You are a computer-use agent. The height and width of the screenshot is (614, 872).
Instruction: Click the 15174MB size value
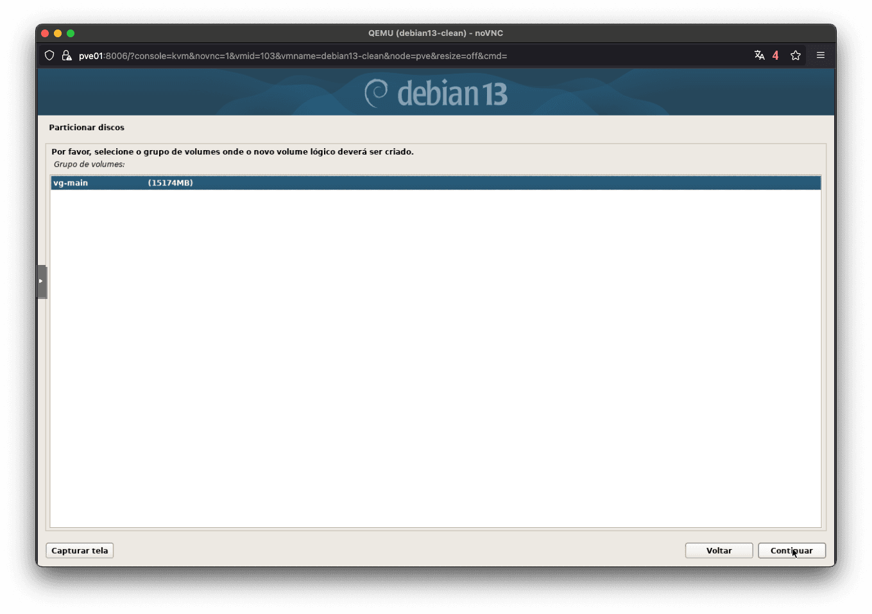pos(170,183)
